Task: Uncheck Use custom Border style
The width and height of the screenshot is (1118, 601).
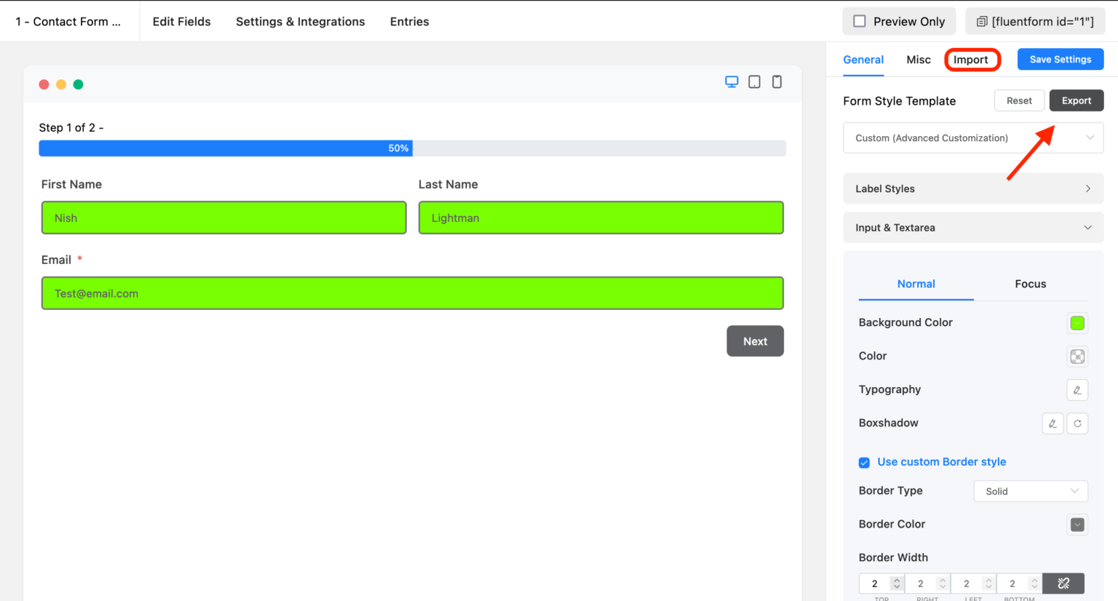Action: [864, 462]
